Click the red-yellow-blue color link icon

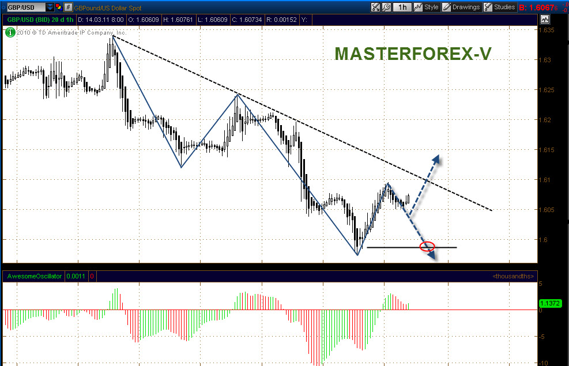pos(59,7)
